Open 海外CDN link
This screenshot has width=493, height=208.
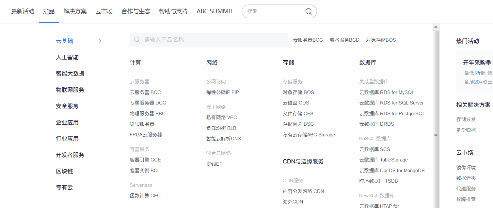tap(293, 202)
